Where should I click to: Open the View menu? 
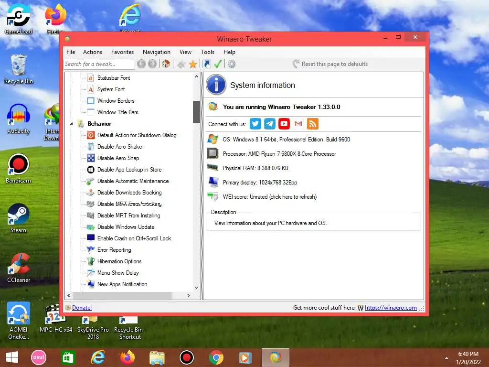click(x=185, y=52)
